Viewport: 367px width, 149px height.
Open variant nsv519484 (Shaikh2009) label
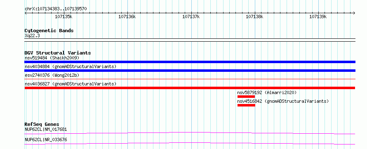point(52,58)
